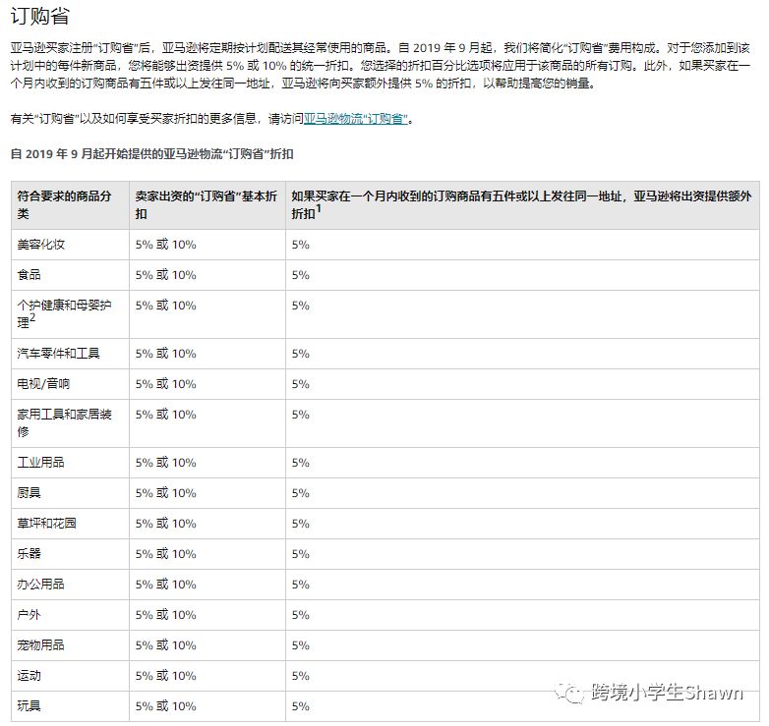Click the 5% 或 10% cell in 工业用品 row
Viewport: 769px width, 726px height.
tap(207, 462)
